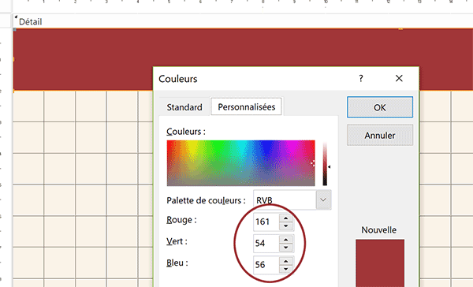Image resolution: width=473 pixels, height=287 pixels.
Task: Decrease the Rouge value with down arrow
Action: point(285,226)
